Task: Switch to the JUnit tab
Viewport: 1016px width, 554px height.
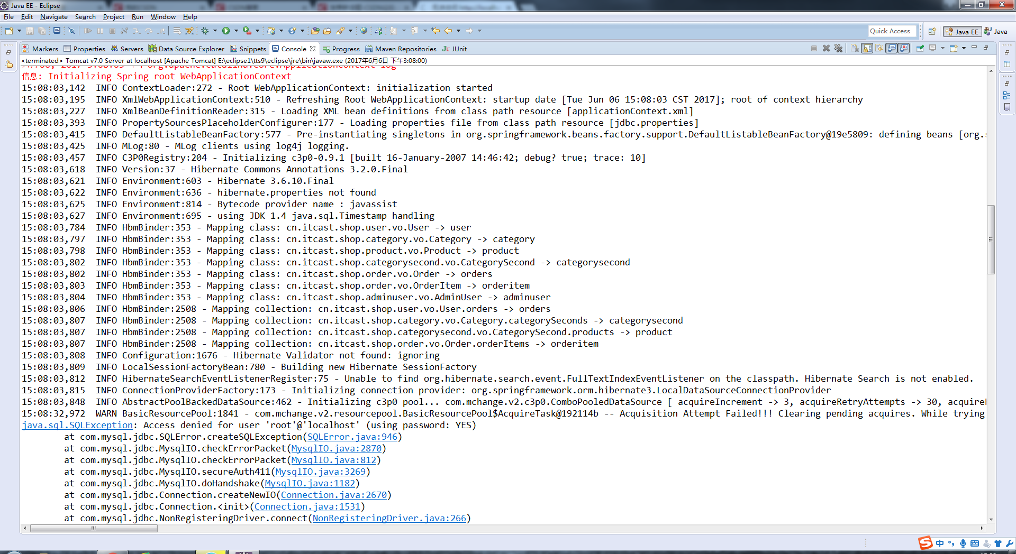Action: (455, 49)
